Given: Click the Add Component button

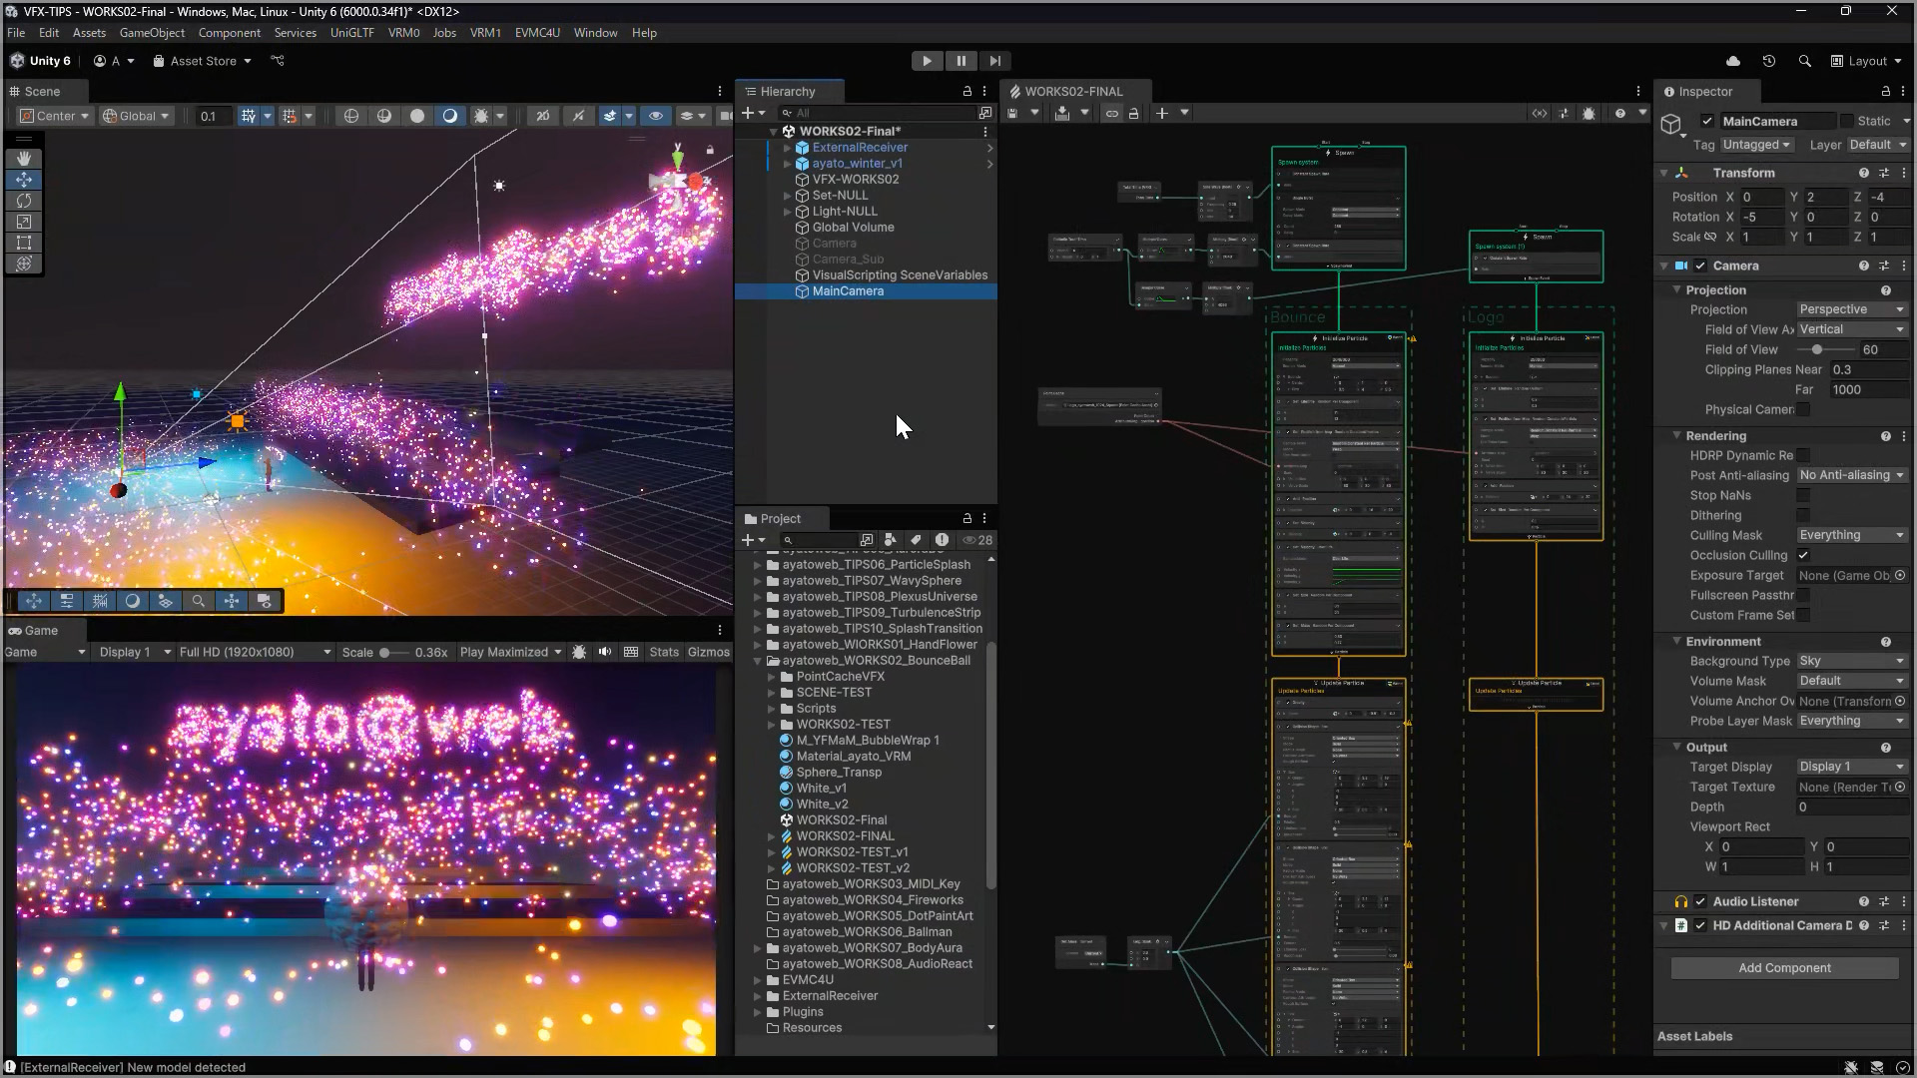Looking at the screenshot, I should (x=1784, y=968).
